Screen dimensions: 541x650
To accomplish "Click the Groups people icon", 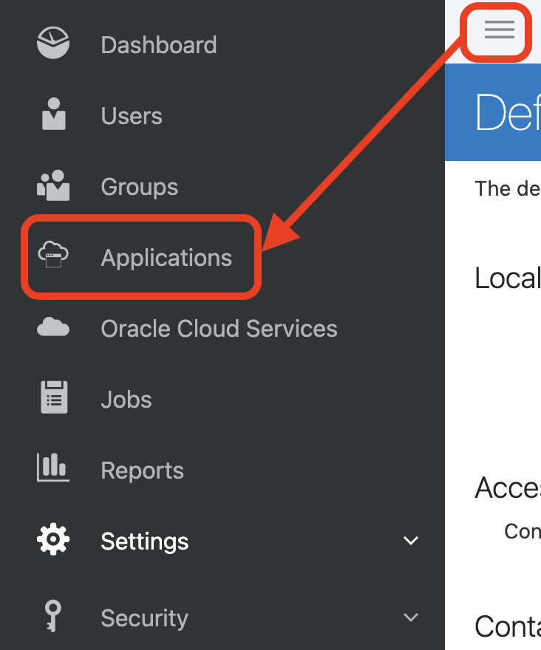I will coord(53,186).
